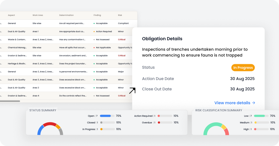Screen dimensions: 279x146
Task: Sort by the Risk column header
Action: 120,15
